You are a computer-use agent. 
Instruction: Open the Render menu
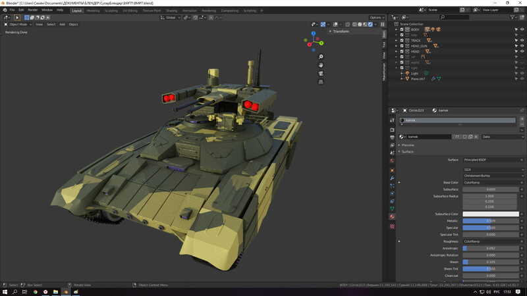(32, 10)
